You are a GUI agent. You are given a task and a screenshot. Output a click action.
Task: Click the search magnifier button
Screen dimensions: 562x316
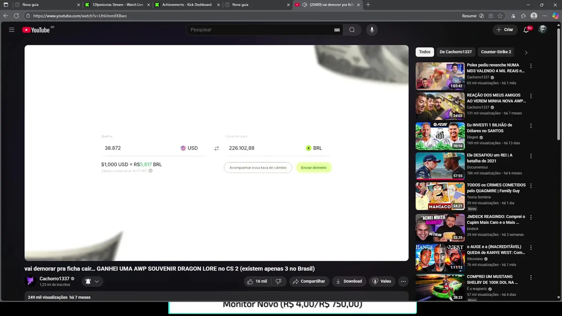pos(352,30)
